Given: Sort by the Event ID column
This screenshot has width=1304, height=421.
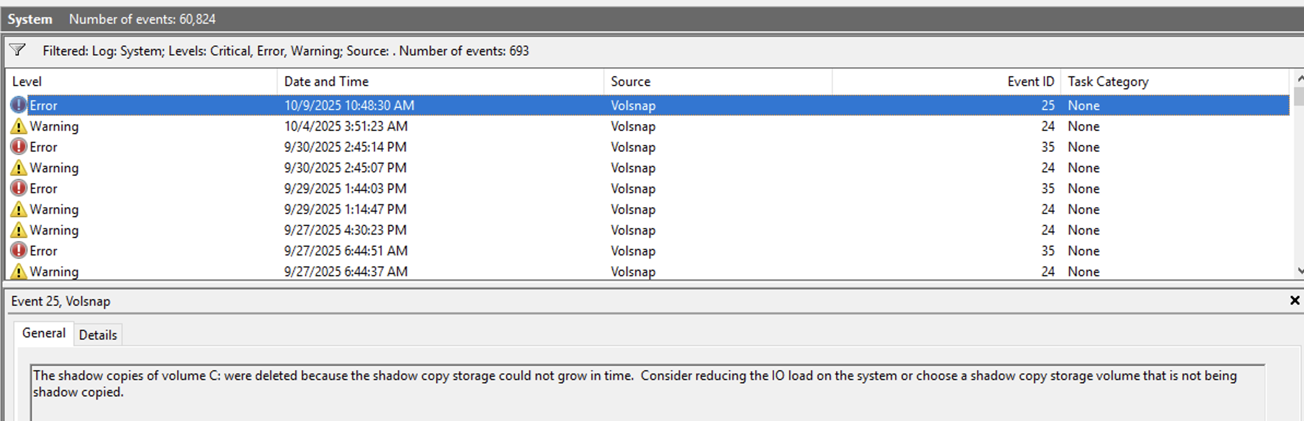Looking at the screenshot, I should pos(947,81).
